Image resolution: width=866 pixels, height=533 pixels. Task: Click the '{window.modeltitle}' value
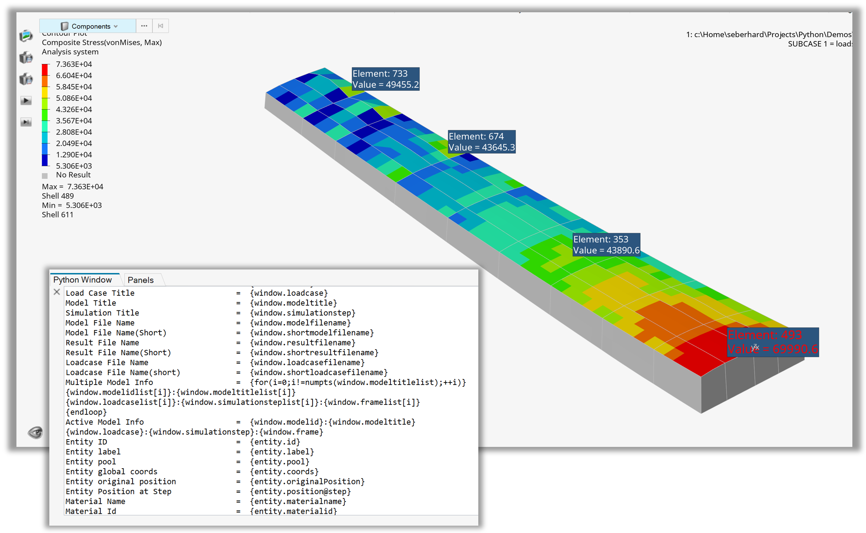pyautogui.click(x=293, y=303)
